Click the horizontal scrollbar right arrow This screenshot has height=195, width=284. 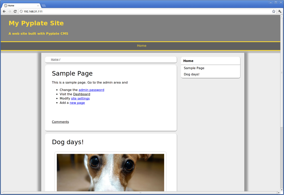[279, 193]
